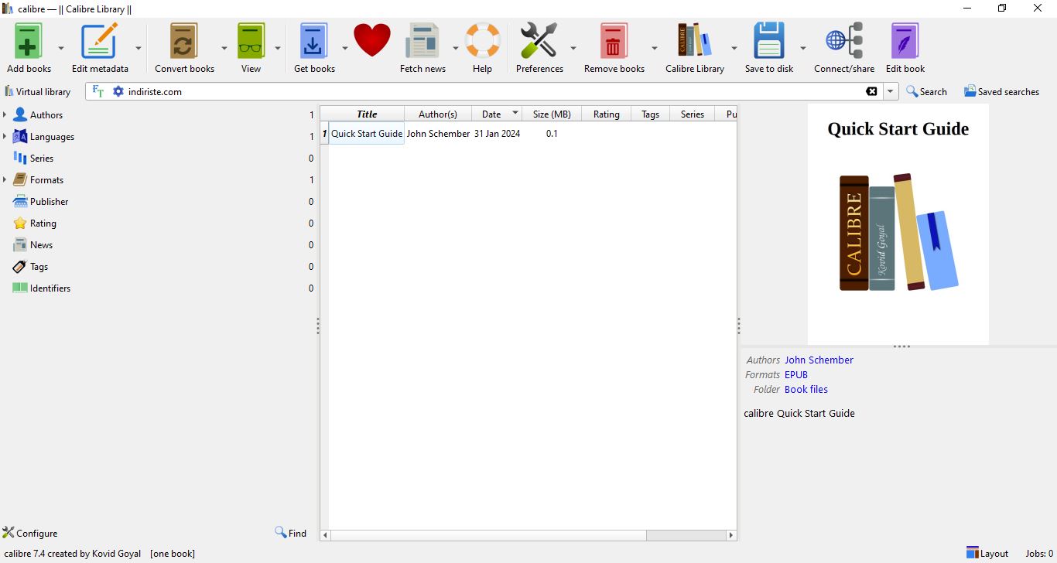Select Rating in the Tag browser
The height and width of the screenshot is (563, 1057).
coord(43,223)
